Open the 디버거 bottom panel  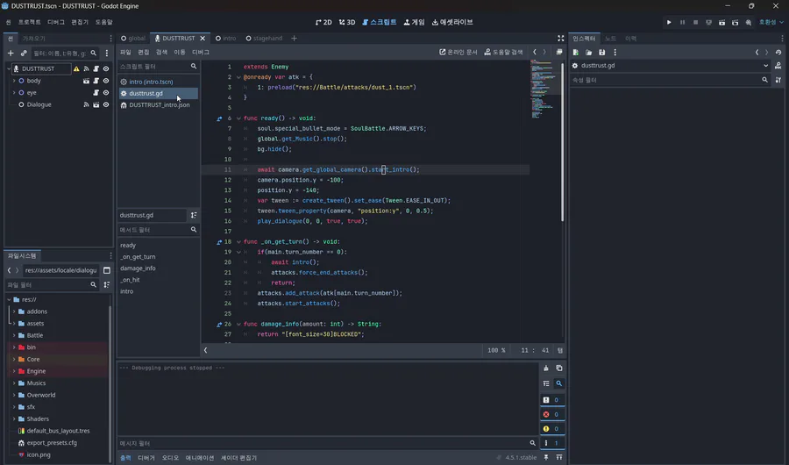[x=146, y=458]
